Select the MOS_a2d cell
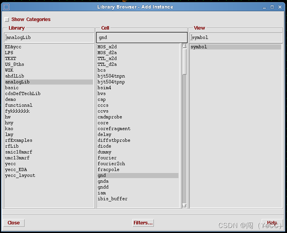 click(x=107, y=47)
